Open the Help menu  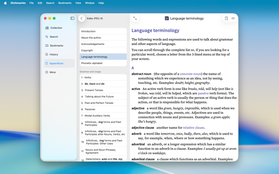pyautogui.click(x=101, y=3)
